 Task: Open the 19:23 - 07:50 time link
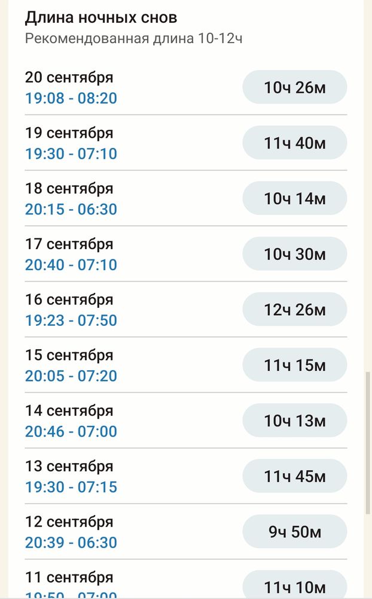pos(71,320)
